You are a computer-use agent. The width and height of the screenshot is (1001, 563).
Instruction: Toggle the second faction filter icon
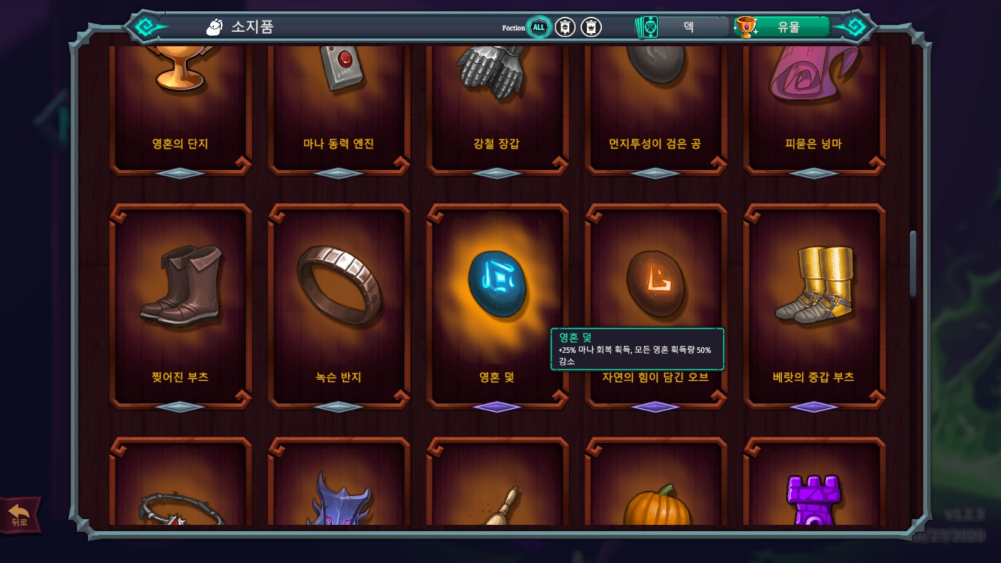point(565,27)
